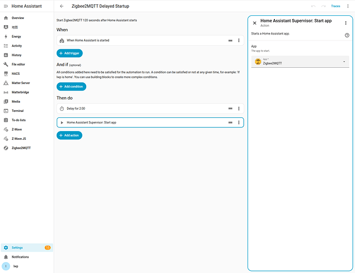Click drag handle of Delay for 2:00
This screenshot has height=273, width=355.
pos(230,109)
